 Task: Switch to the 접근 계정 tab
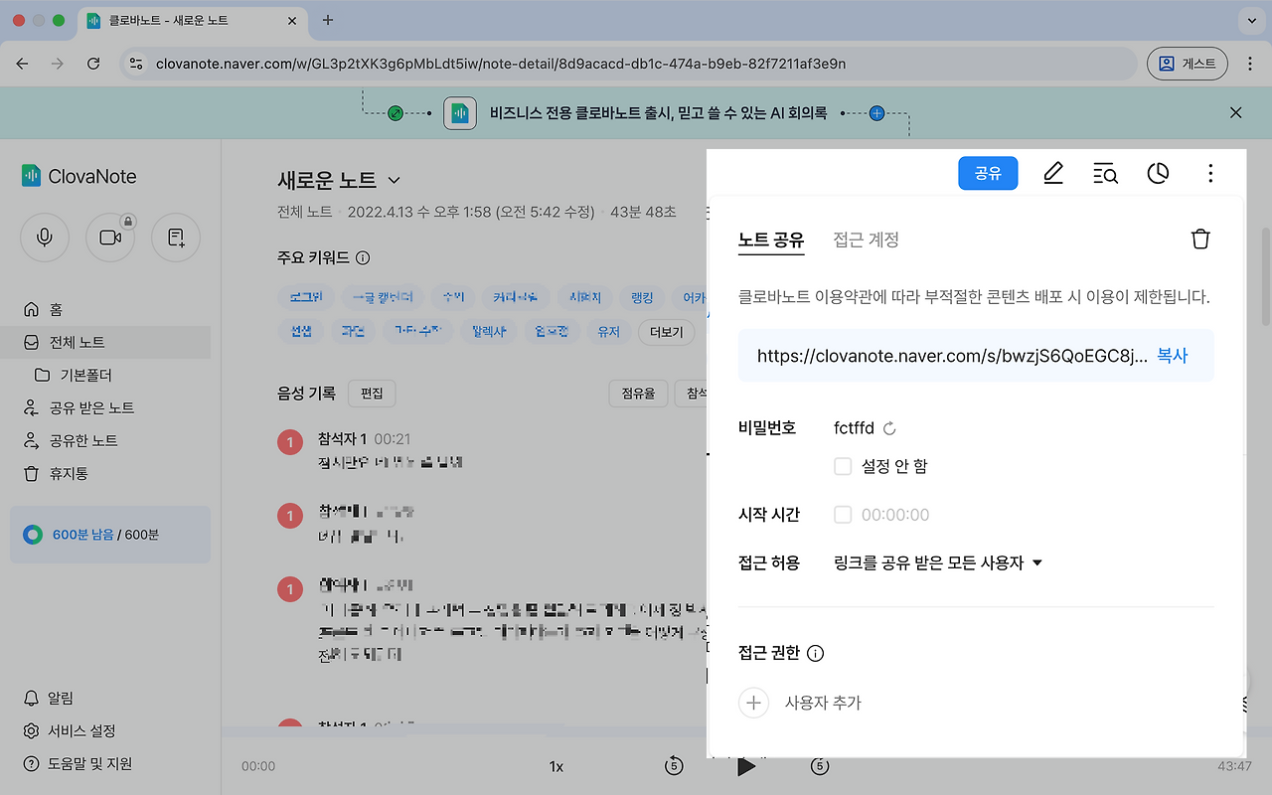866,239
